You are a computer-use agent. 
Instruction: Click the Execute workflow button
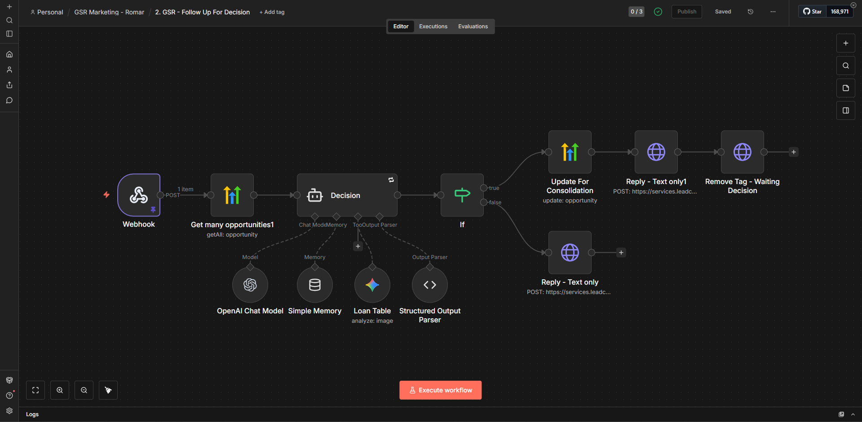(x=441, y=390)
